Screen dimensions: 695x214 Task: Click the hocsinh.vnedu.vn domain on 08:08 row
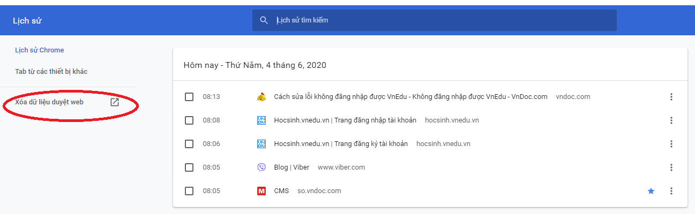tap(452, 120)
